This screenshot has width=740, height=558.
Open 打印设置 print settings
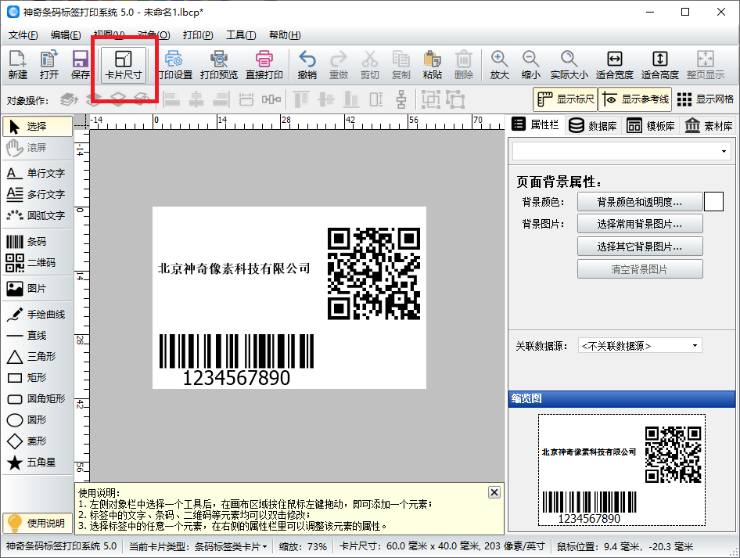(174, 65)
